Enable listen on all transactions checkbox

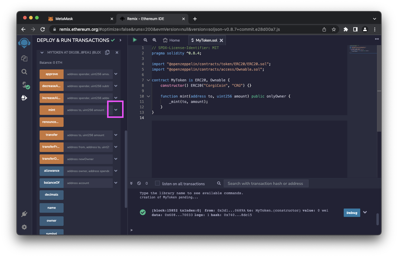(157, 183)
